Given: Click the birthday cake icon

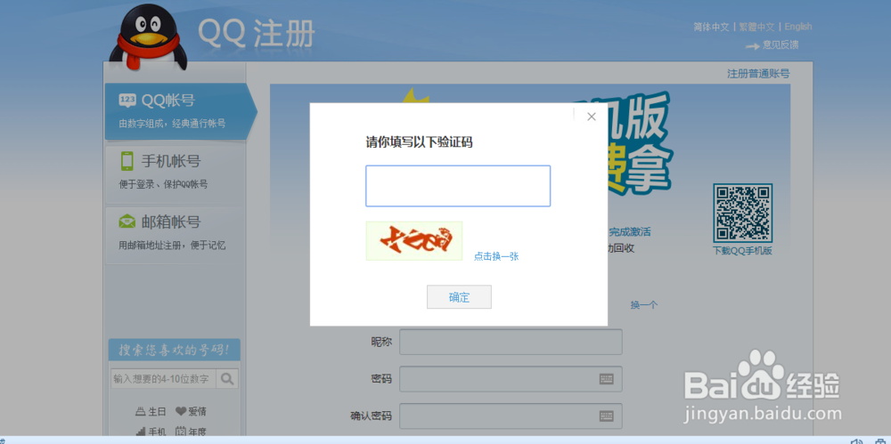Looking at the screenshot, I should click(x=141, y=412).
